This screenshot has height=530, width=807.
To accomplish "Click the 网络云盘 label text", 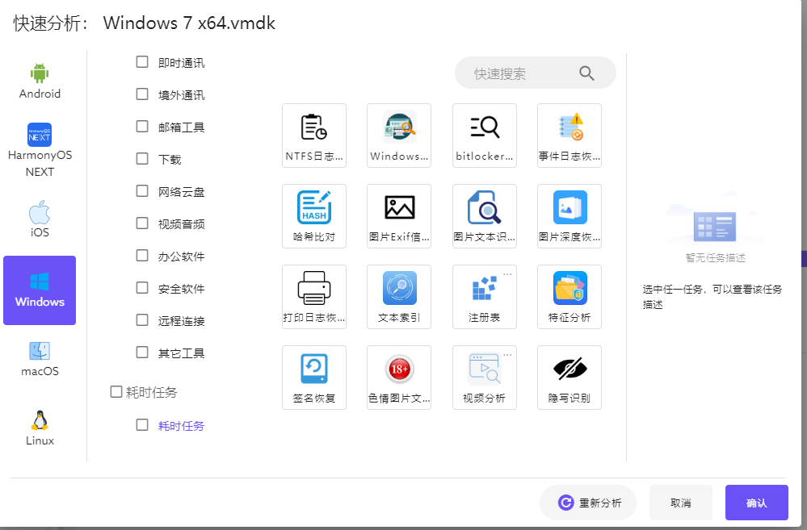I will (x=181, y=192).
